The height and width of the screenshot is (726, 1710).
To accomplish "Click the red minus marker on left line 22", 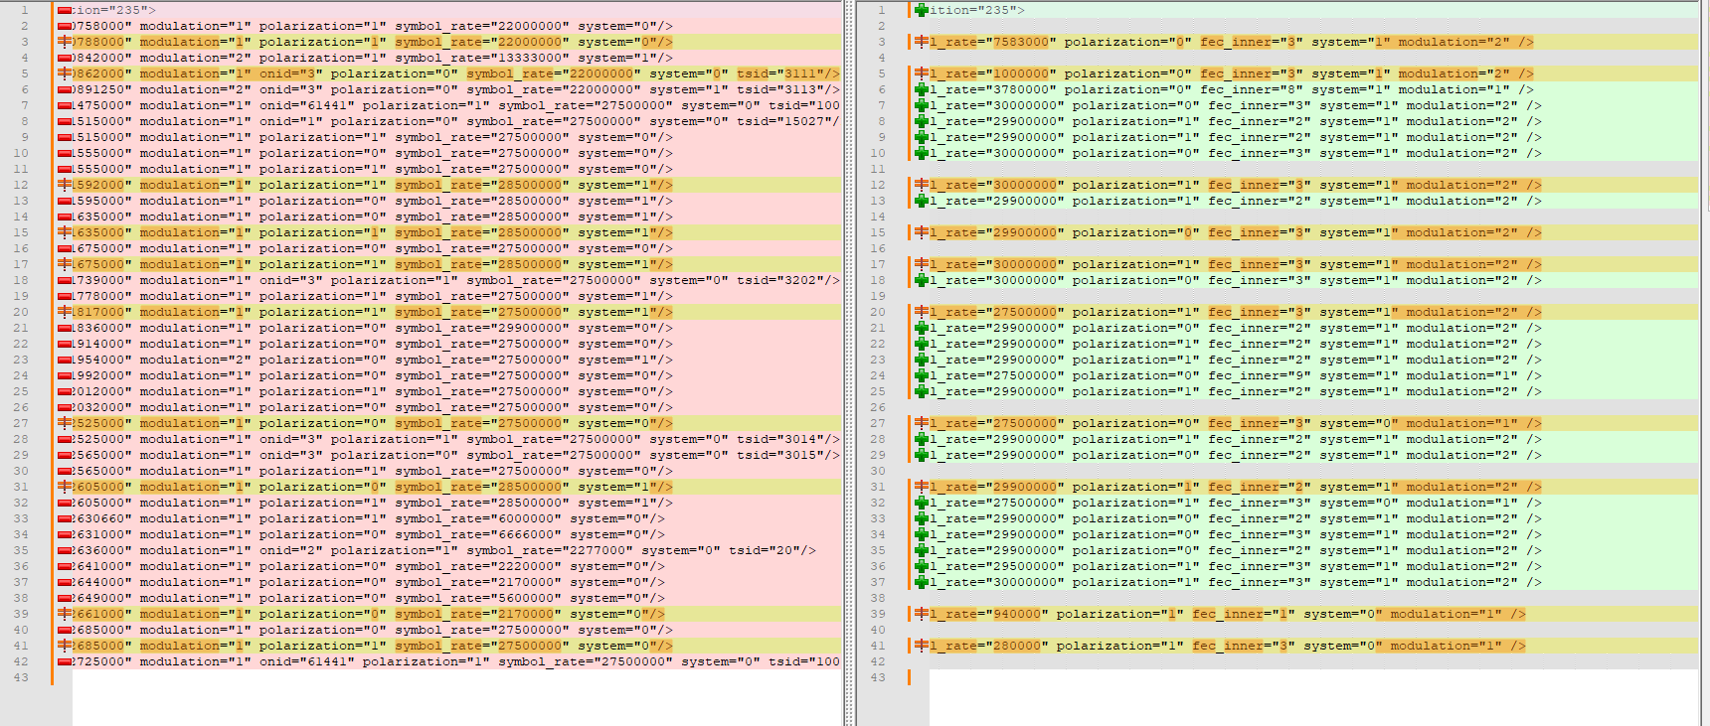I will click(x=65, y=344).
